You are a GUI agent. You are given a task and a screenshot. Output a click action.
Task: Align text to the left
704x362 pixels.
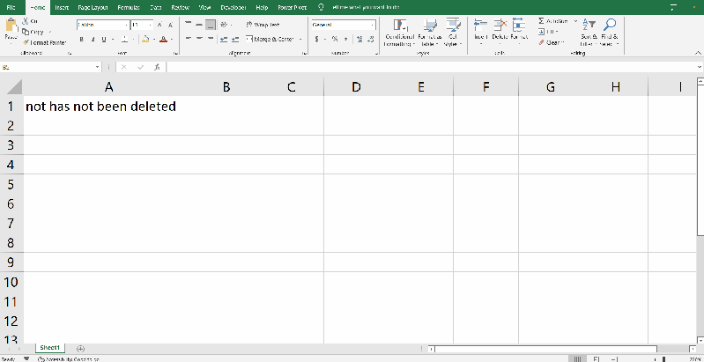point(189,39)
